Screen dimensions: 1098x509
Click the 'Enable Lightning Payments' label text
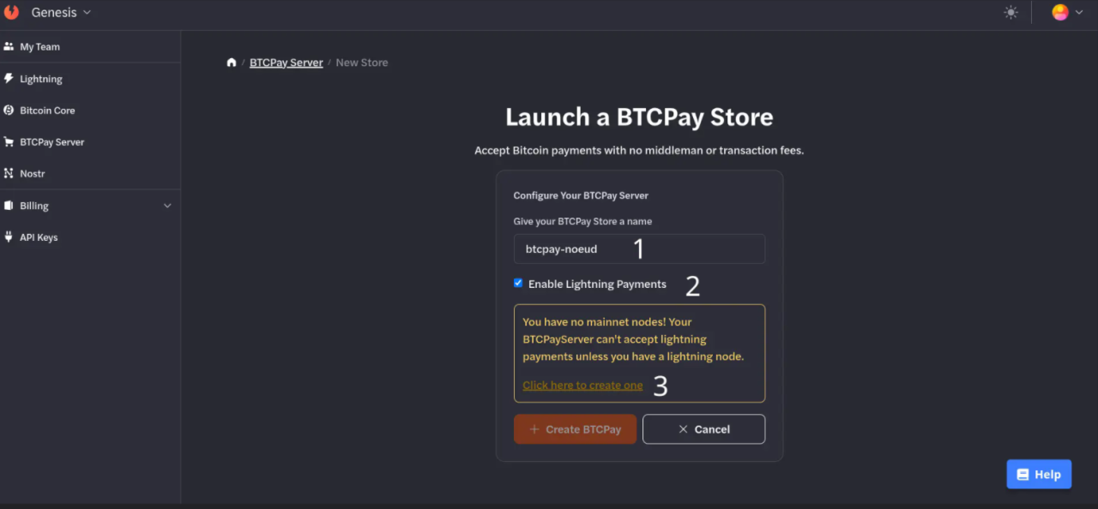click(x=597, y=284)
